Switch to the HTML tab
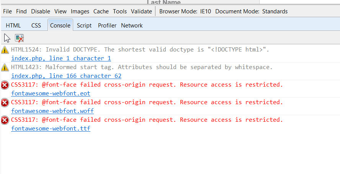 13,26
